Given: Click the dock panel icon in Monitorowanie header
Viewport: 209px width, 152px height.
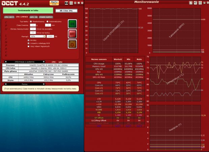Looking at the screenshot, I should pos(195,3).
